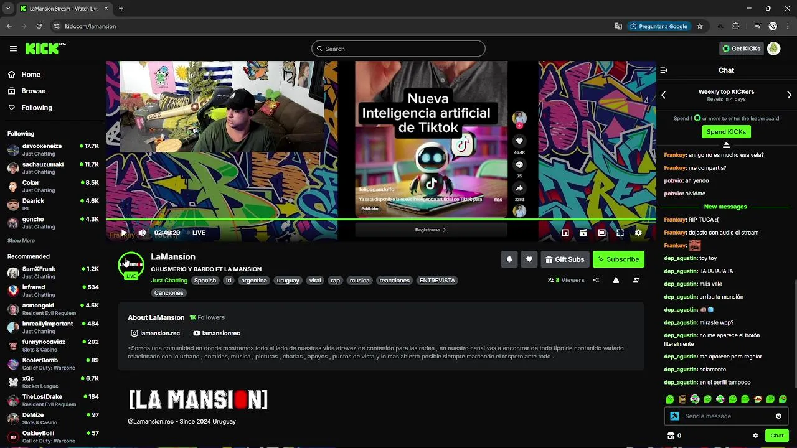Report the stream with warning icon
This screenshot has height=448, width=797.
tap(616, 280)
